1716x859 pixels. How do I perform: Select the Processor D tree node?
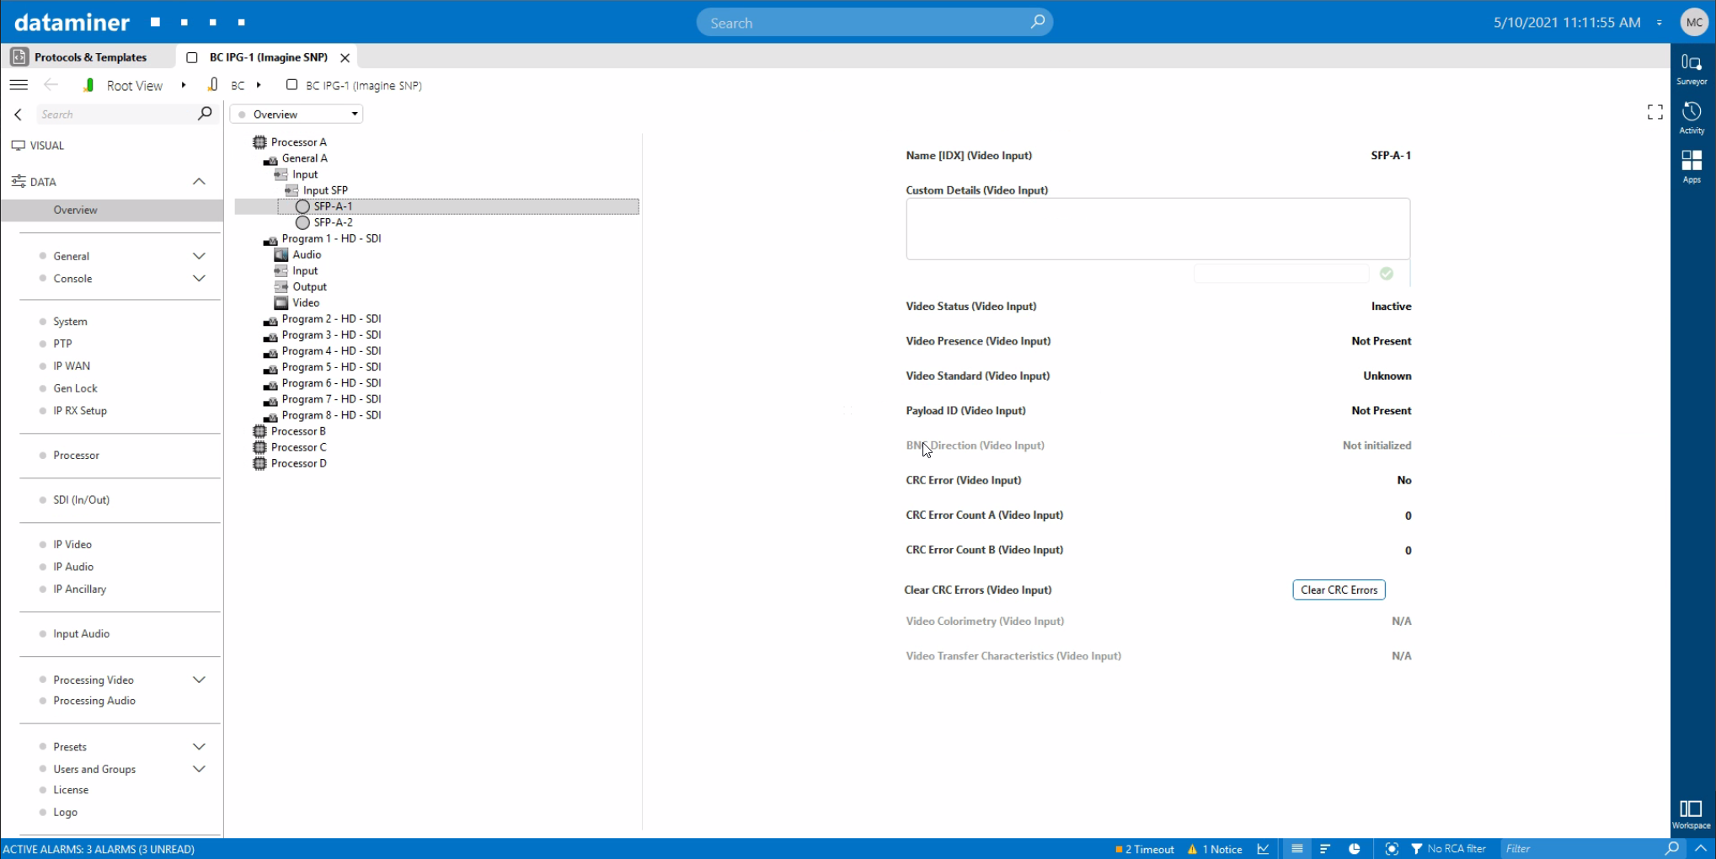(299, 463)
